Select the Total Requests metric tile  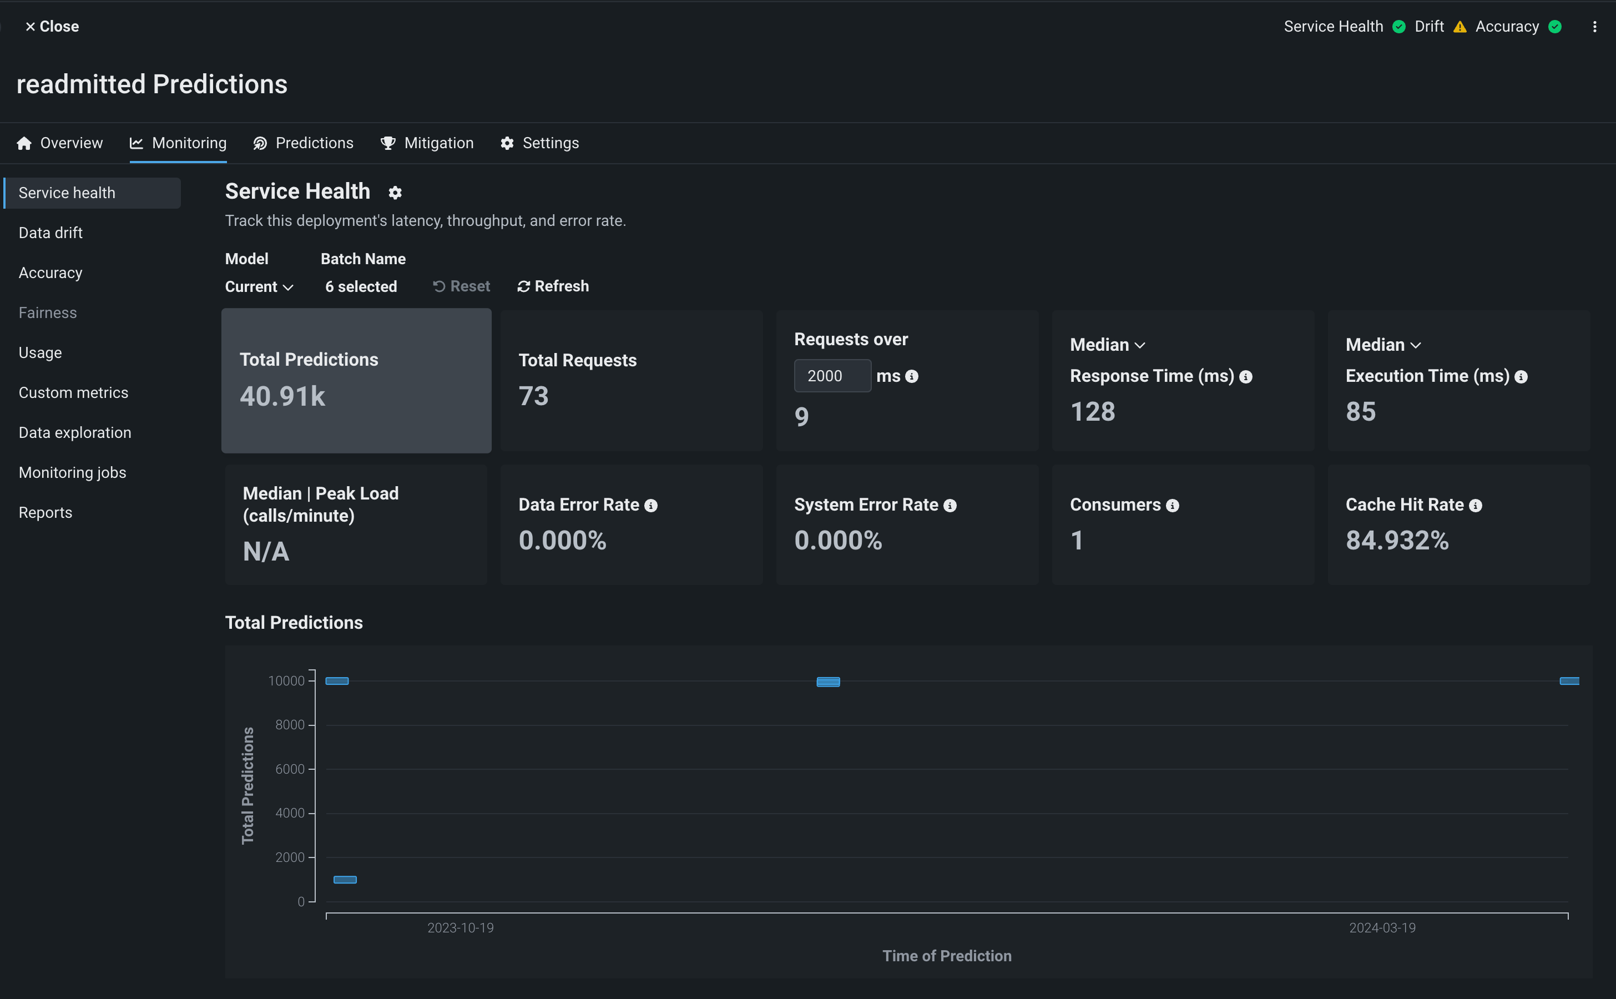click(x=631, y=381)
